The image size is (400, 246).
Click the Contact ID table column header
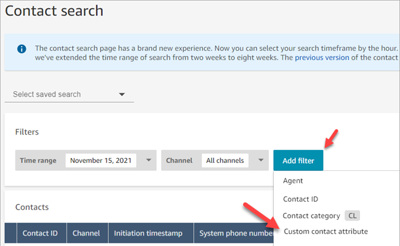point(40,234)
